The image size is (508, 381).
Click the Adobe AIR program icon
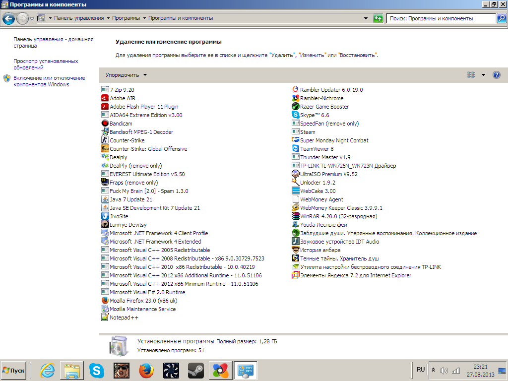tap(105, 98)
